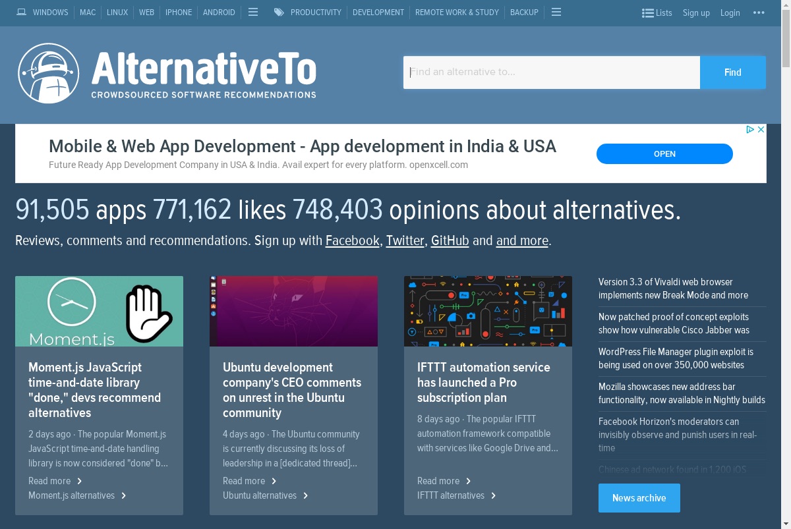Select the Mac platform menu
This screenshot has height=529, width=791.
click(88, 13)
